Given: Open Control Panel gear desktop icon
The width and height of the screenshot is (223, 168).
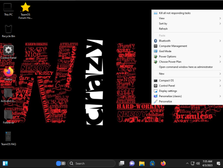Looking at the screenshot, I should point(8,52).
